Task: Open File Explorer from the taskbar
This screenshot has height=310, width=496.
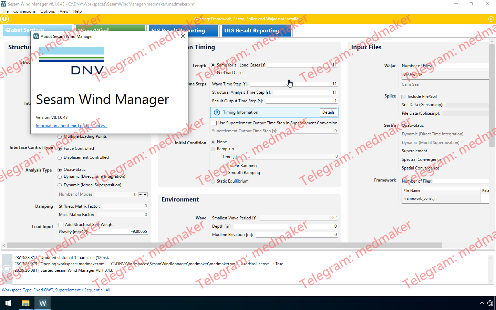Action: [25, 303]
